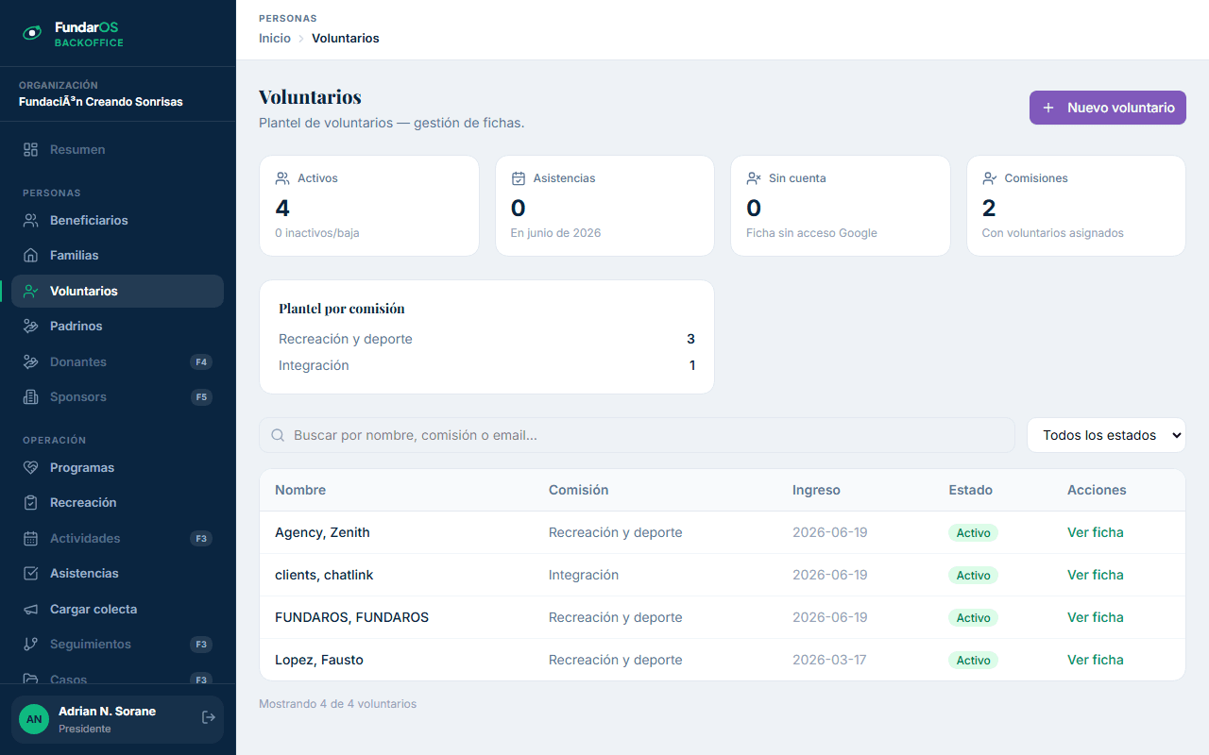Click the Programas heart icon
Viewport: 1209px width, 755px height.
pos(31,467)
